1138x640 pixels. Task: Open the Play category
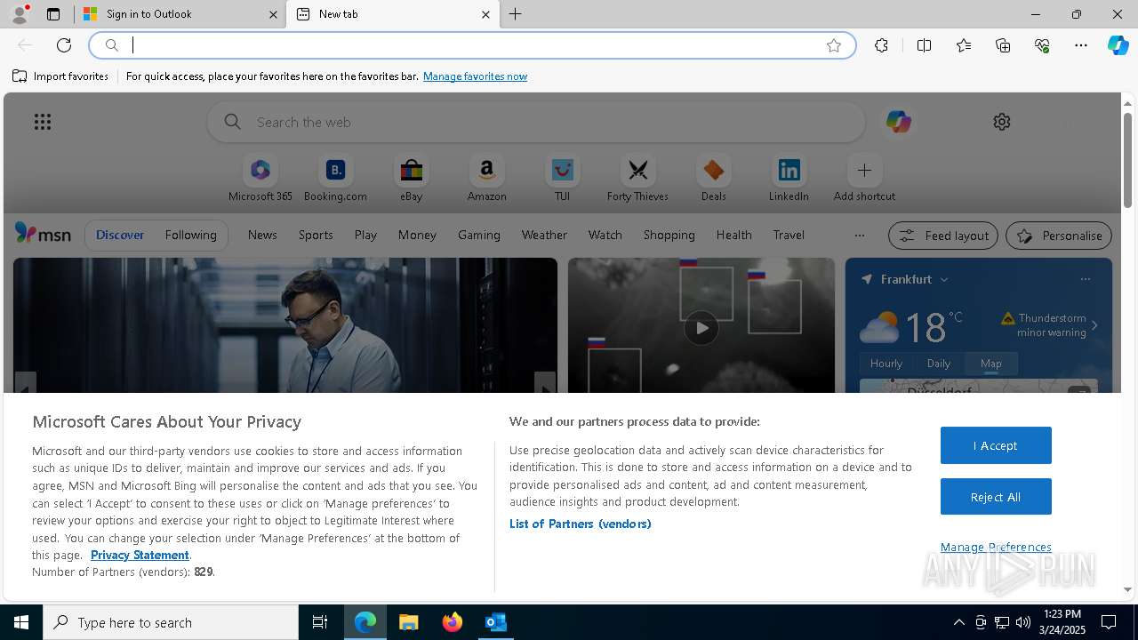coord(365,235)
